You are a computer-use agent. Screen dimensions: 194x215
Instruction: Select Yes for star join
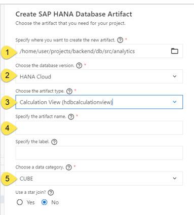(x=20, y=202)
